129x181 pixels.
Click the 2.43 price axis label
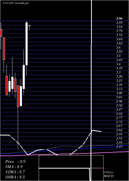coord(119,147)
